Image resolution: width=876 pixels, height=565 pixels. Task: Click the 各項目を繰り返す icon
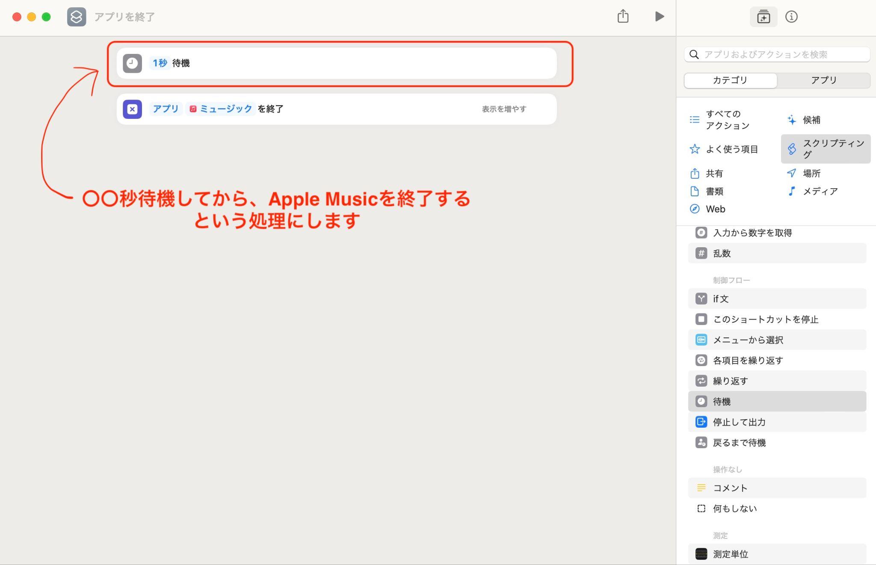click(701, 360)
